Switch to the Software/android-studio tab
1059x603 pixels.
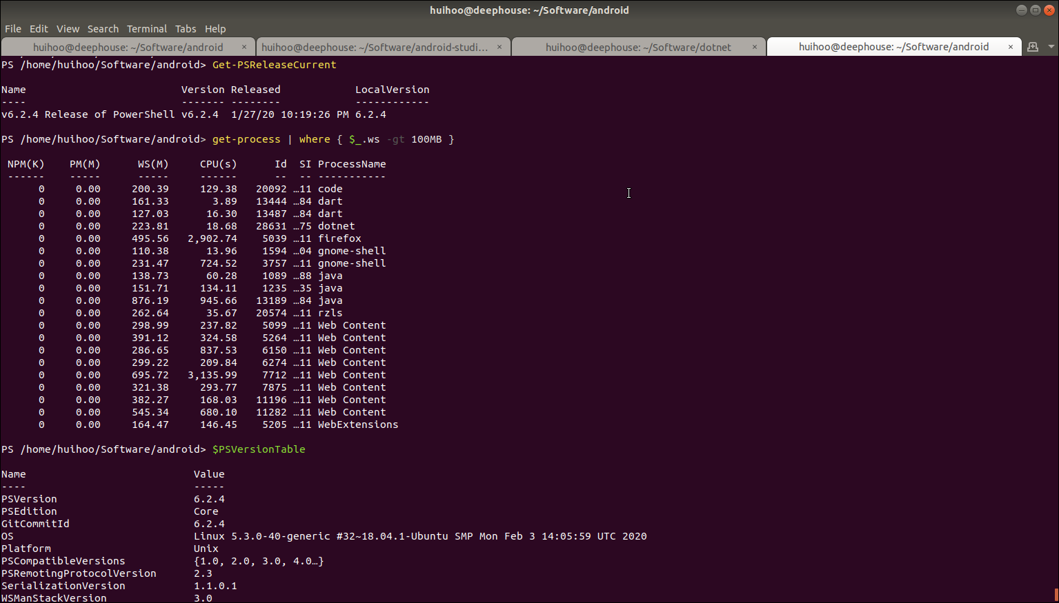(375, 47)
